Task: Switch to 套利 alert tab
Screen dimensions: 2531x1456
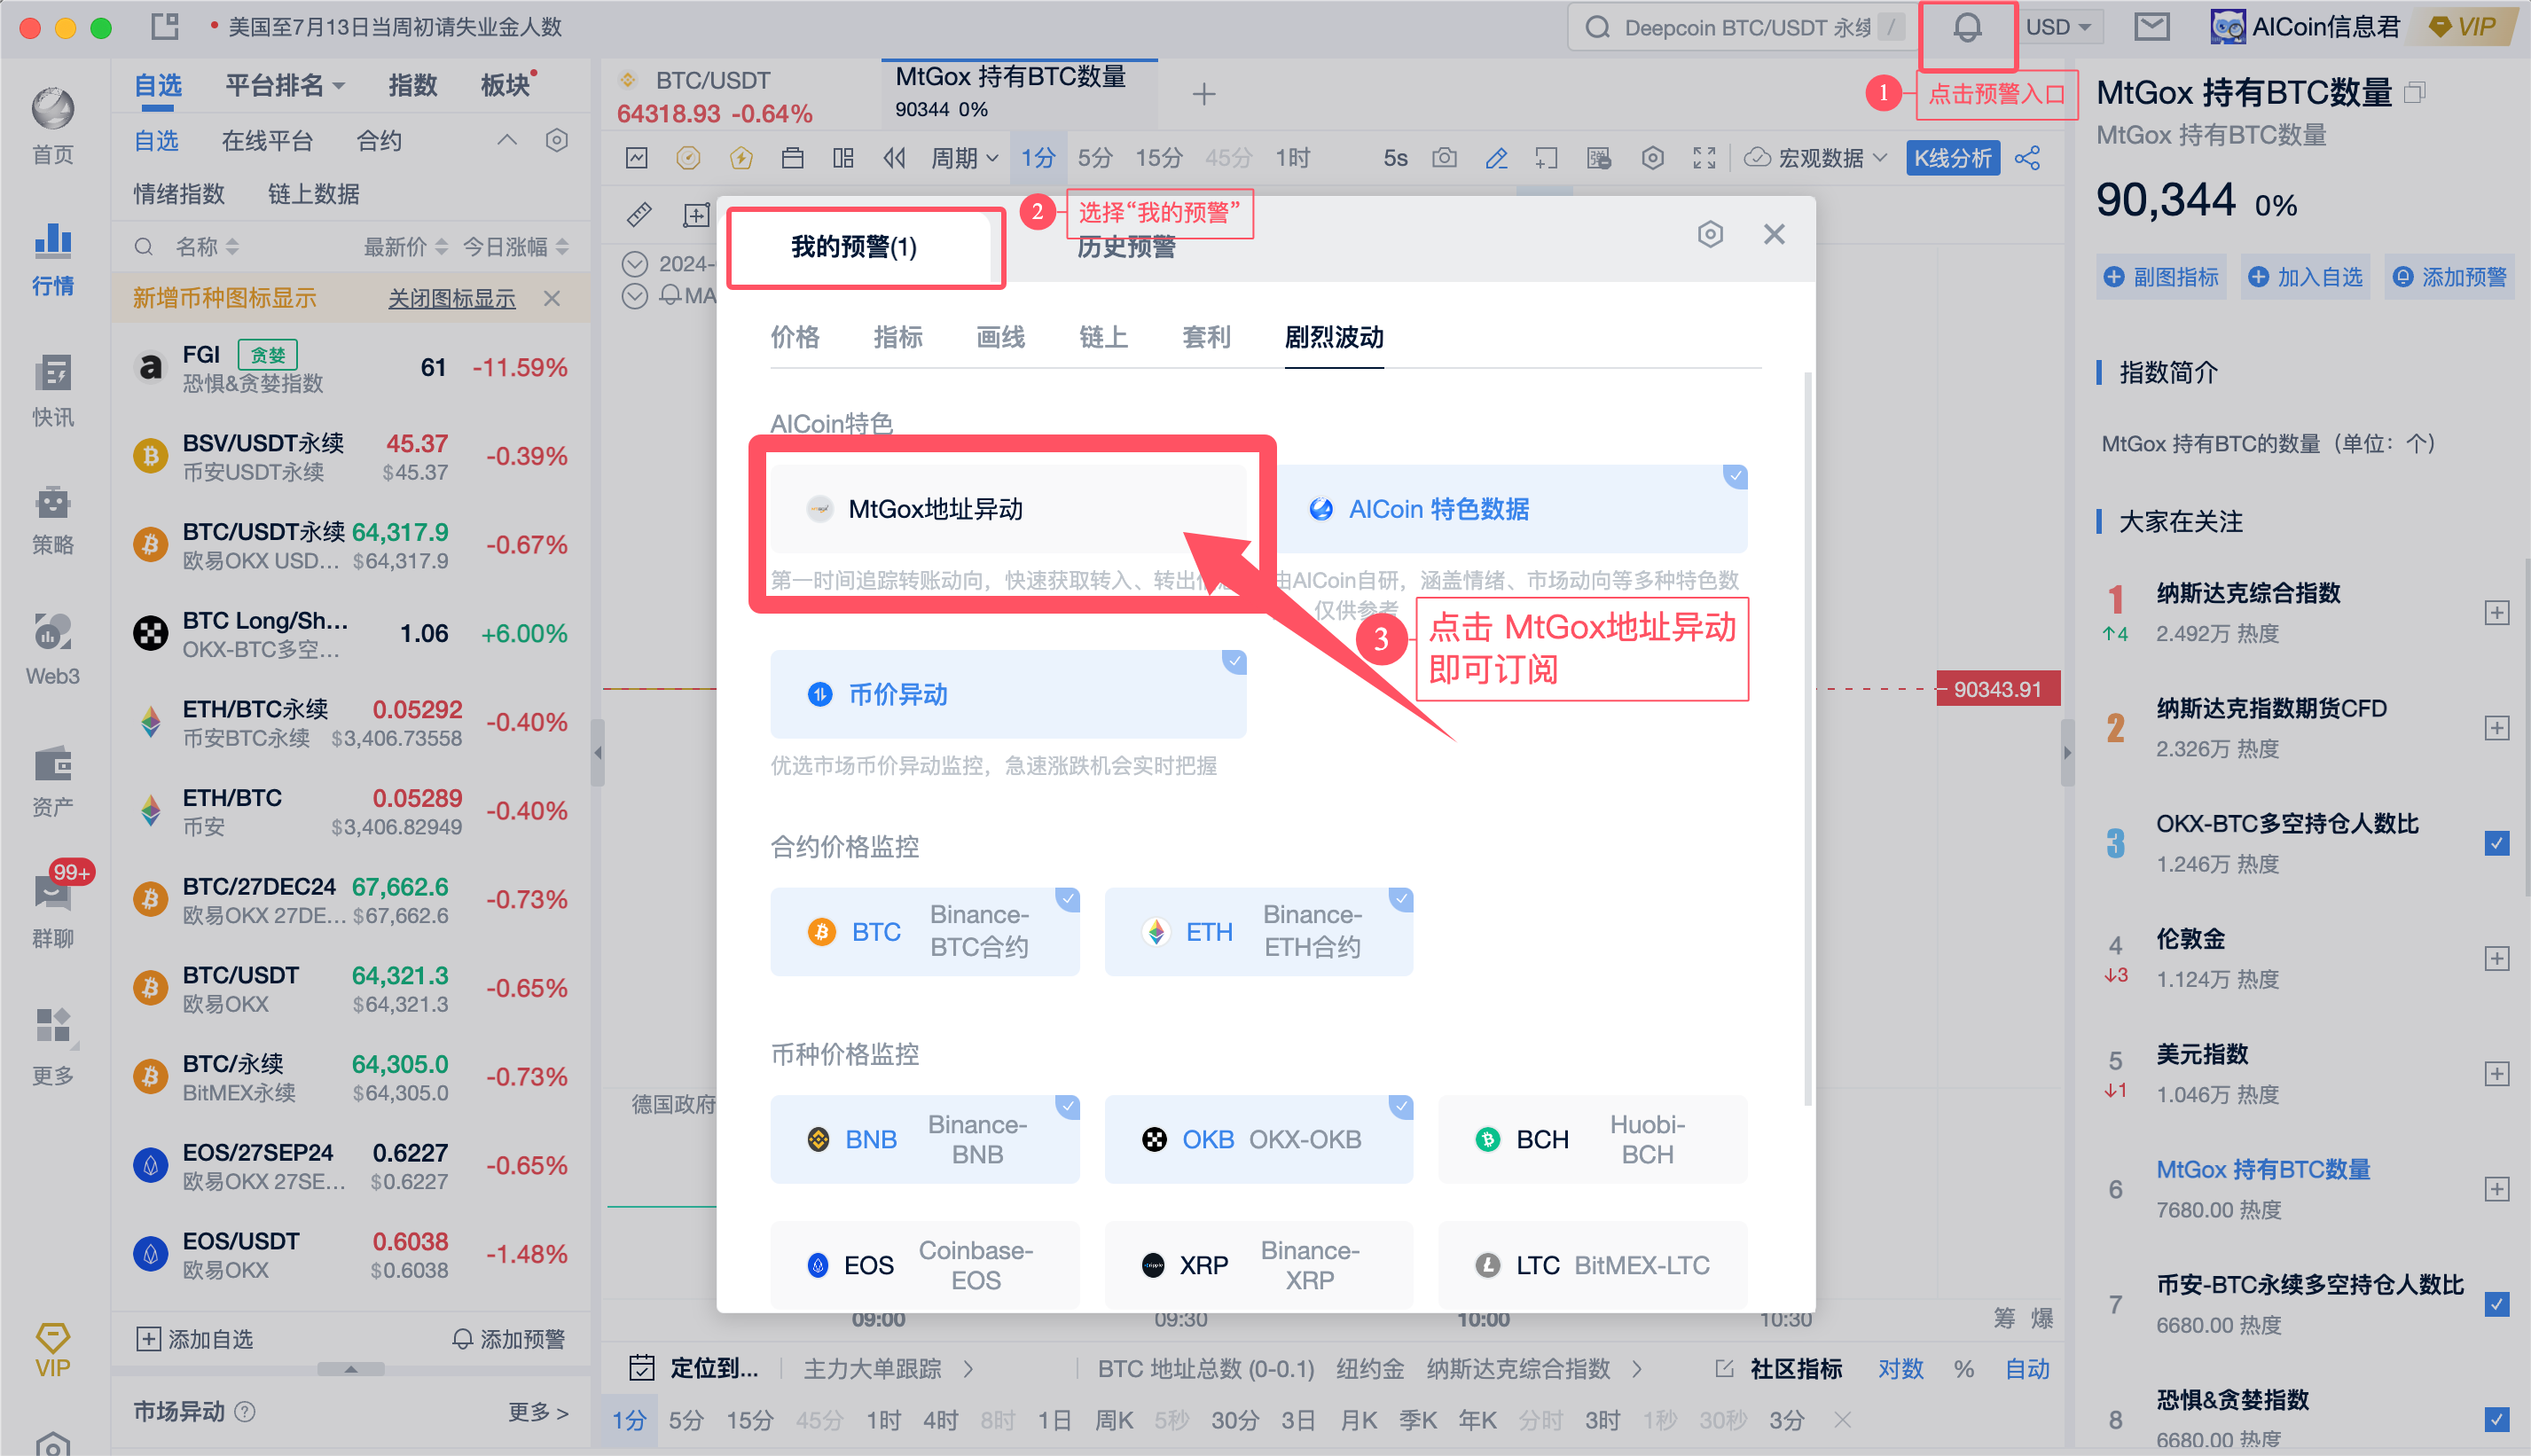Action: point(1207,337)
